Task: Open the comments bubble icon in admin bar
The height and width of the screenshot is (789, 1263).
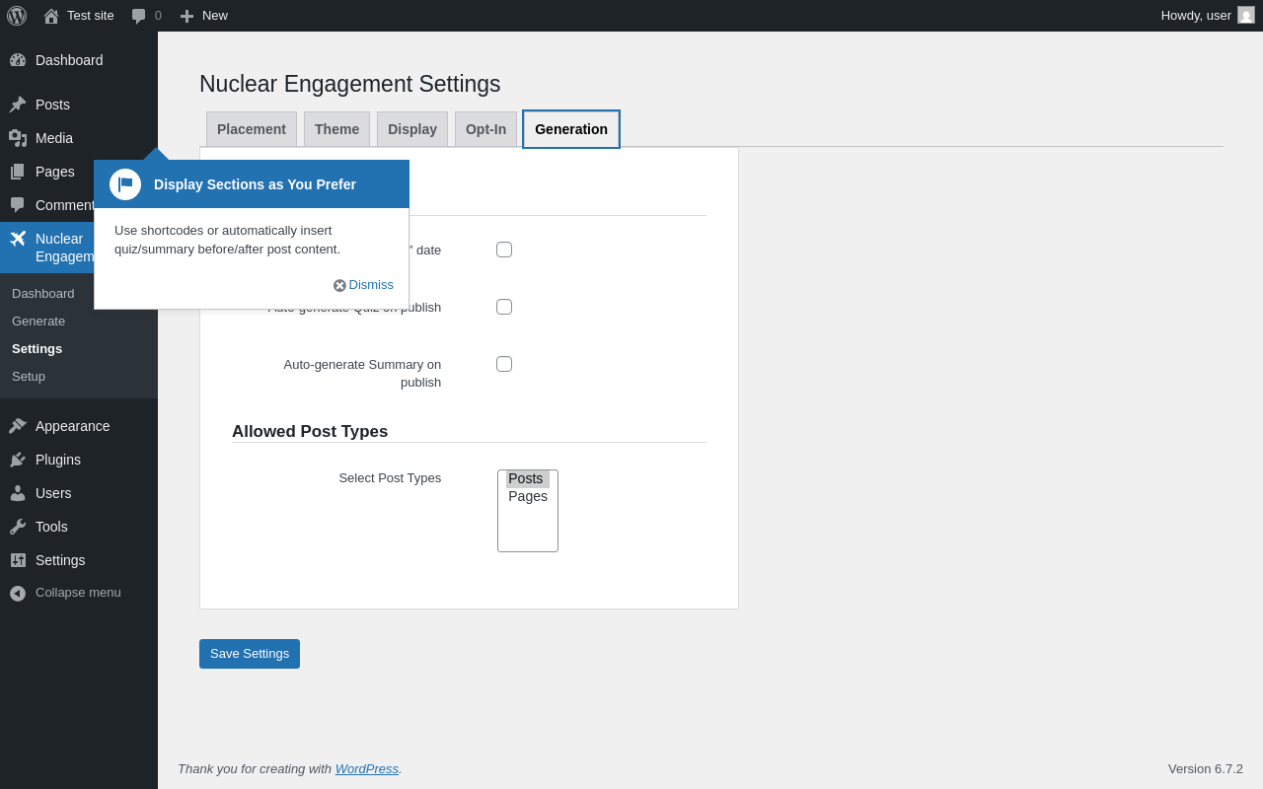Action: tap(138, 16)
